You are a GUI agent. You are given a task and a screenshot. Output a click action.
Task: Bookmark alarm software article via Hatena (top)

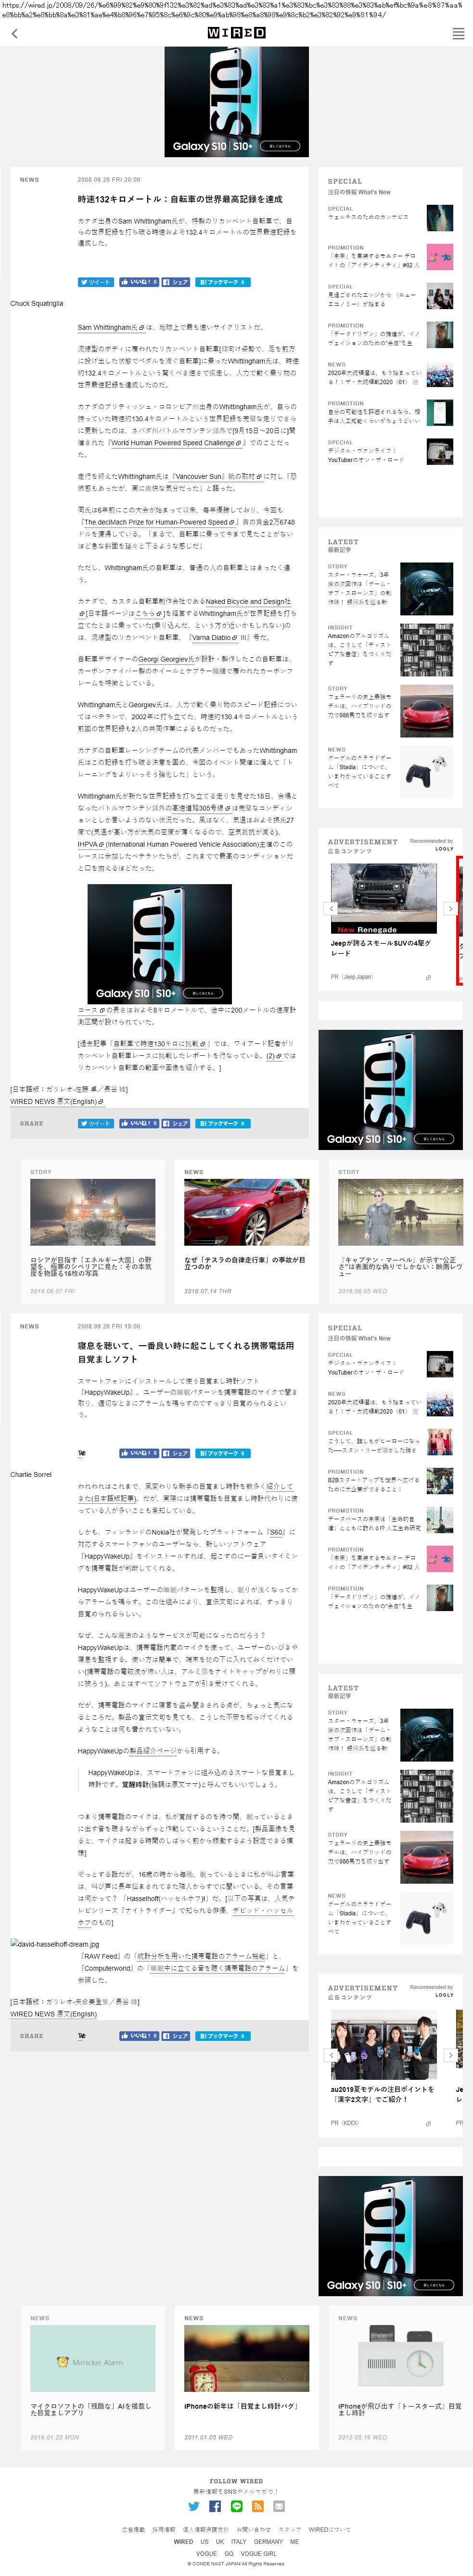(222, 1453)
